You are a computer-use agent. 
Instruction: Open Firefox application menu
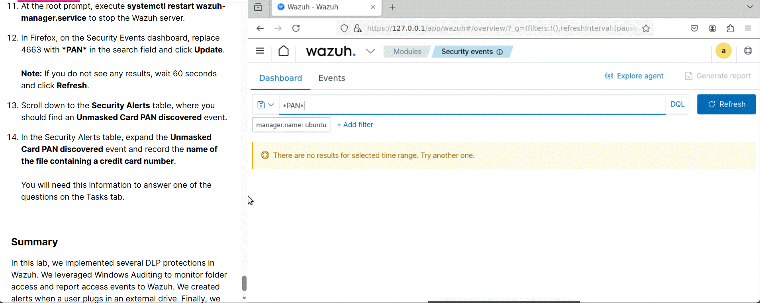click(x=748, y=28)
